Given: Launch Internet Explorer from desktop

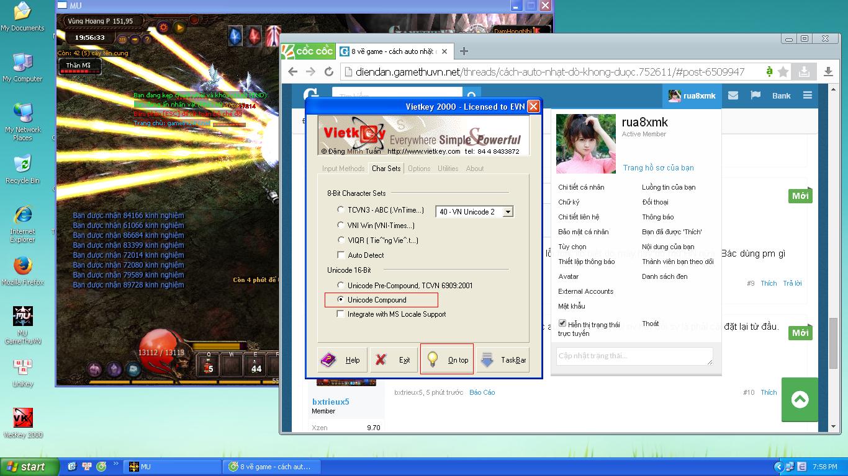Looking at the screenshot, I should click(x=22, y=224).
